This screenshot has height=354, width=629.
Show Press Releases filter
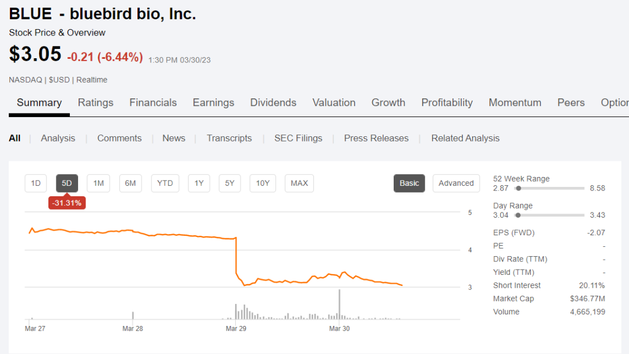pyautogui.click(x=376, y=139)
